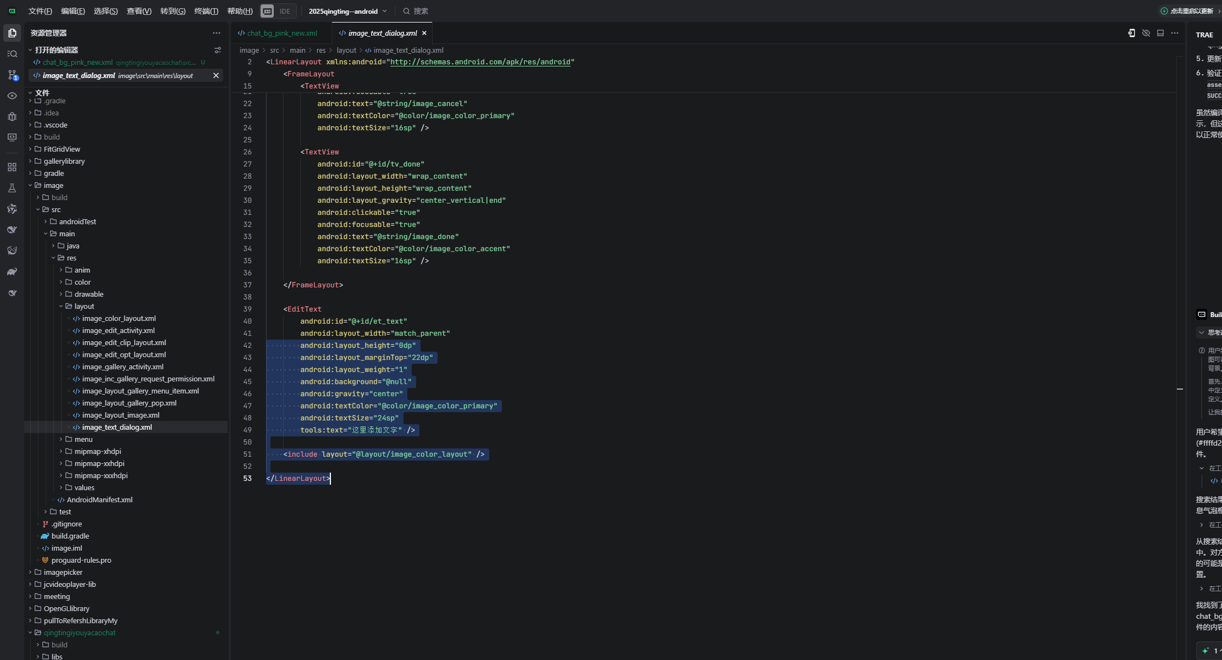Image resolution: width=1222 pixels, height=660 pixels.
Task: Expand the 思考 section in Trae panel
Action: click(x=1209, y=332)
